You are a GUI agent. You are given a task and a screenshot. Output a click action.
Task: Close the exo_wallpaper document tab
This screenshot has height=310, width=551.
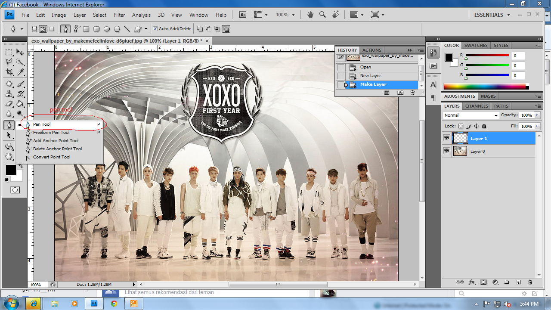207,40
